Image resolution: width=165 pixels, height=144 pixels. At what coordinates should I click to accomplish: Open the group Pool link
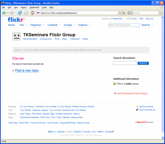click(57, 39)
